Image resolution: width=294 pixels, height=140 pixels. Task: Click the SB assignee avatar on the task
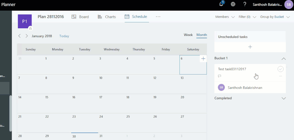(x=221, y=88)
